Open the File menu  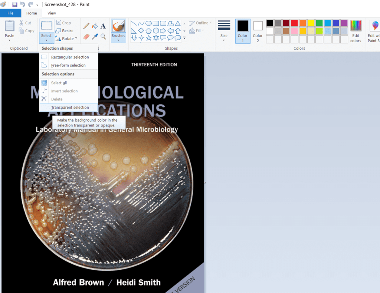[10, 13]
